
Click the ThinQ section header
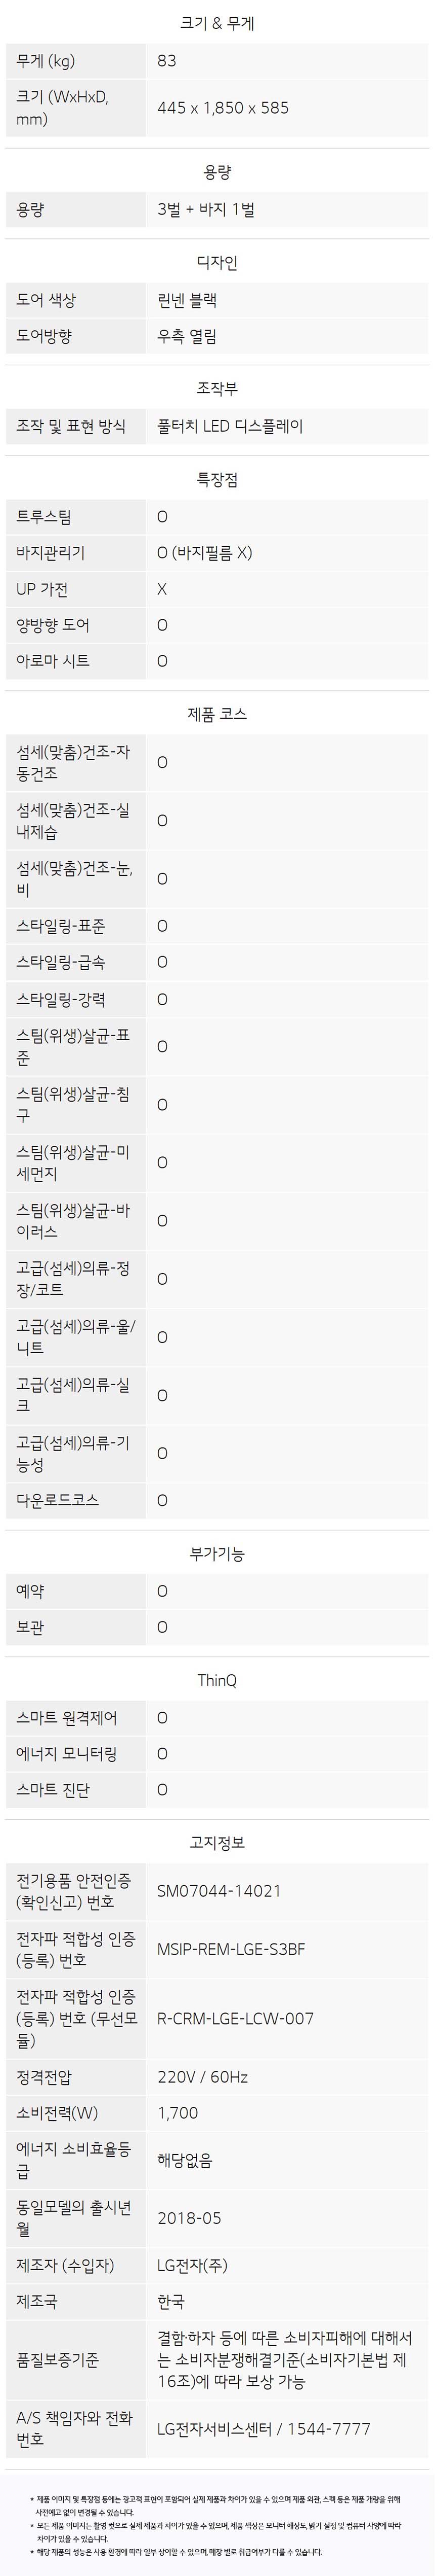click(216, 1680)
